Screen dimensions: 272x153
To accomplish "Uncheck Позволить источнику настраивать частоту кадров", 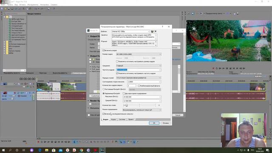I will pyautogui.click(x=117, y=74).
